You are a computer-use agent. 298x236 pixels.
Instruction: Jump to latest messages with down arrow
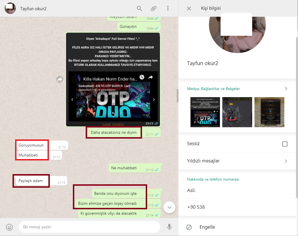pyautogui.click(x=169, y=207)
